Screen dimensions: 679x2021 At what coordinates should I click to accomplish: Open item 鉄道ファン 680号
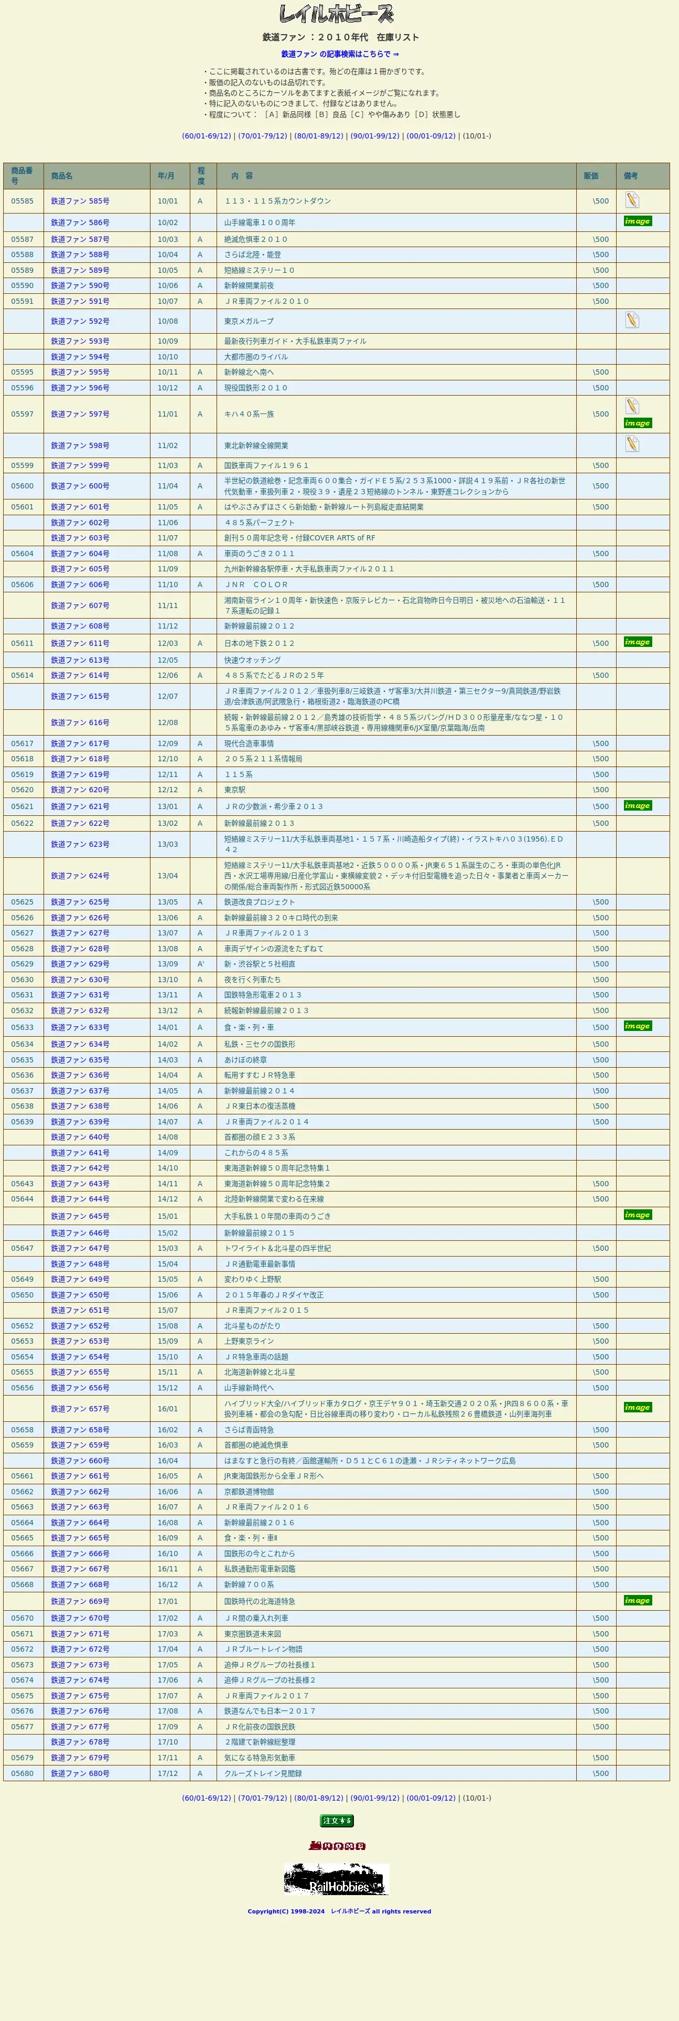(80, 1773)
